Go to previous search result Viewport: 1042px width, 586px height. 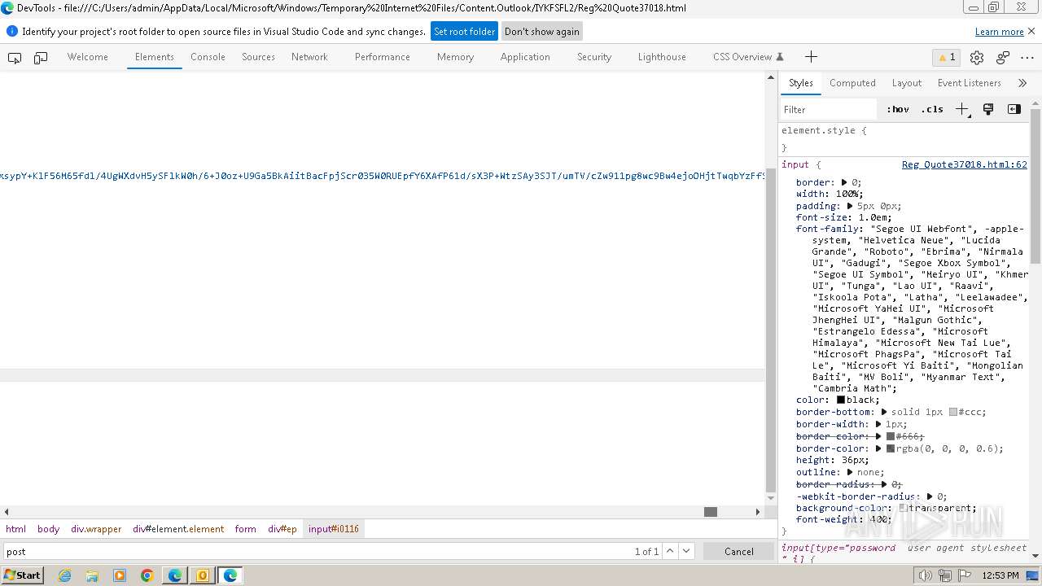coord(670,551)
